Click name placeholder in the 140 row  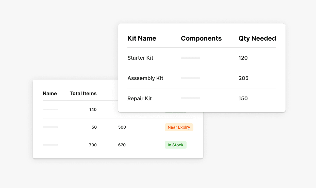(x=50, y=109)
